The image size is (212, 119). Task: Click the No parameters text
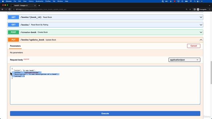tap(16, 53)
